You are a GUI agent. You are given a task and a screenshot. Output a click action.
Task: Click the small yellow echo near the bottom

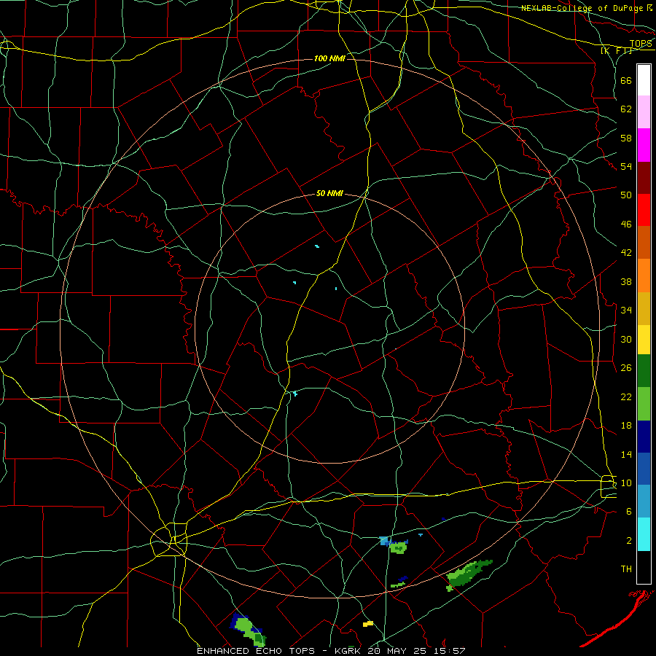pyautogui.click(x=368, y=624)
